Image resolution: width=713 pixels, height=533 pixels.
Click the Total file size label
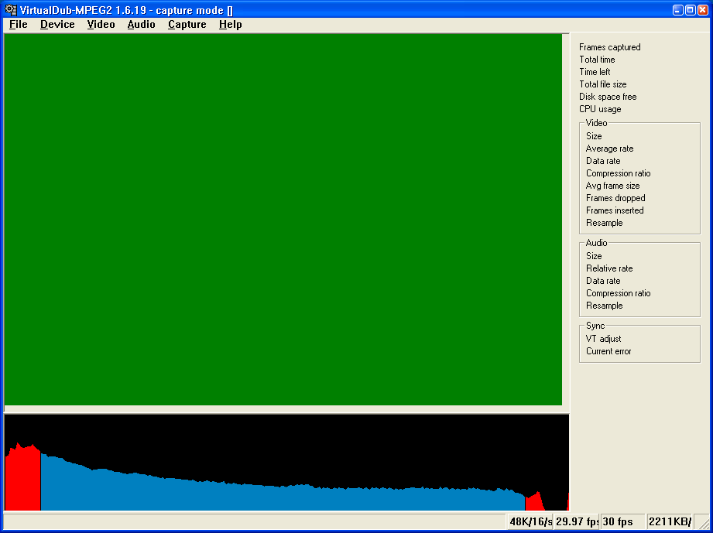click(603, 84)
